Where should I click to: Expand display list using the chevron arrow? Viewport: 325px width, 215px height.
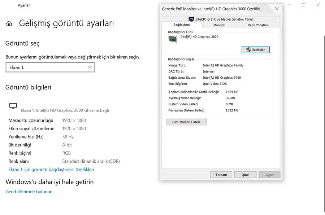tap(90, 67)
